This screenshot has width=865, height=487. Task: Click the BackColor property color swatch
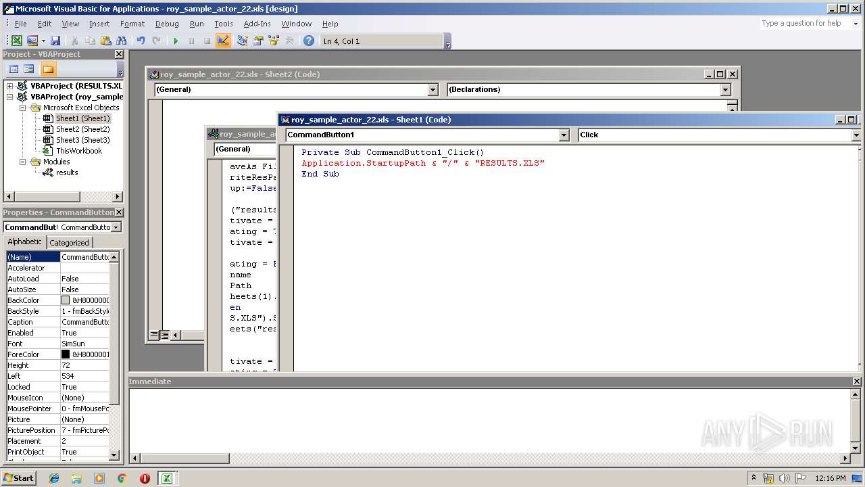tap(66, 300)
